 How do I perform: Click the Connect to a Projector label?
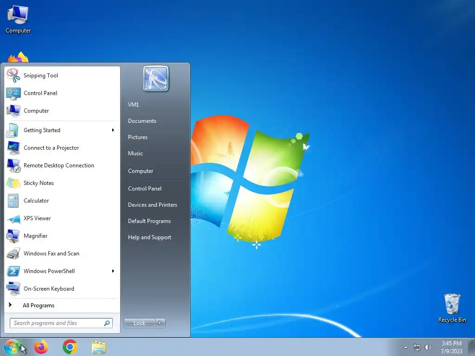[x=51, y=148]
